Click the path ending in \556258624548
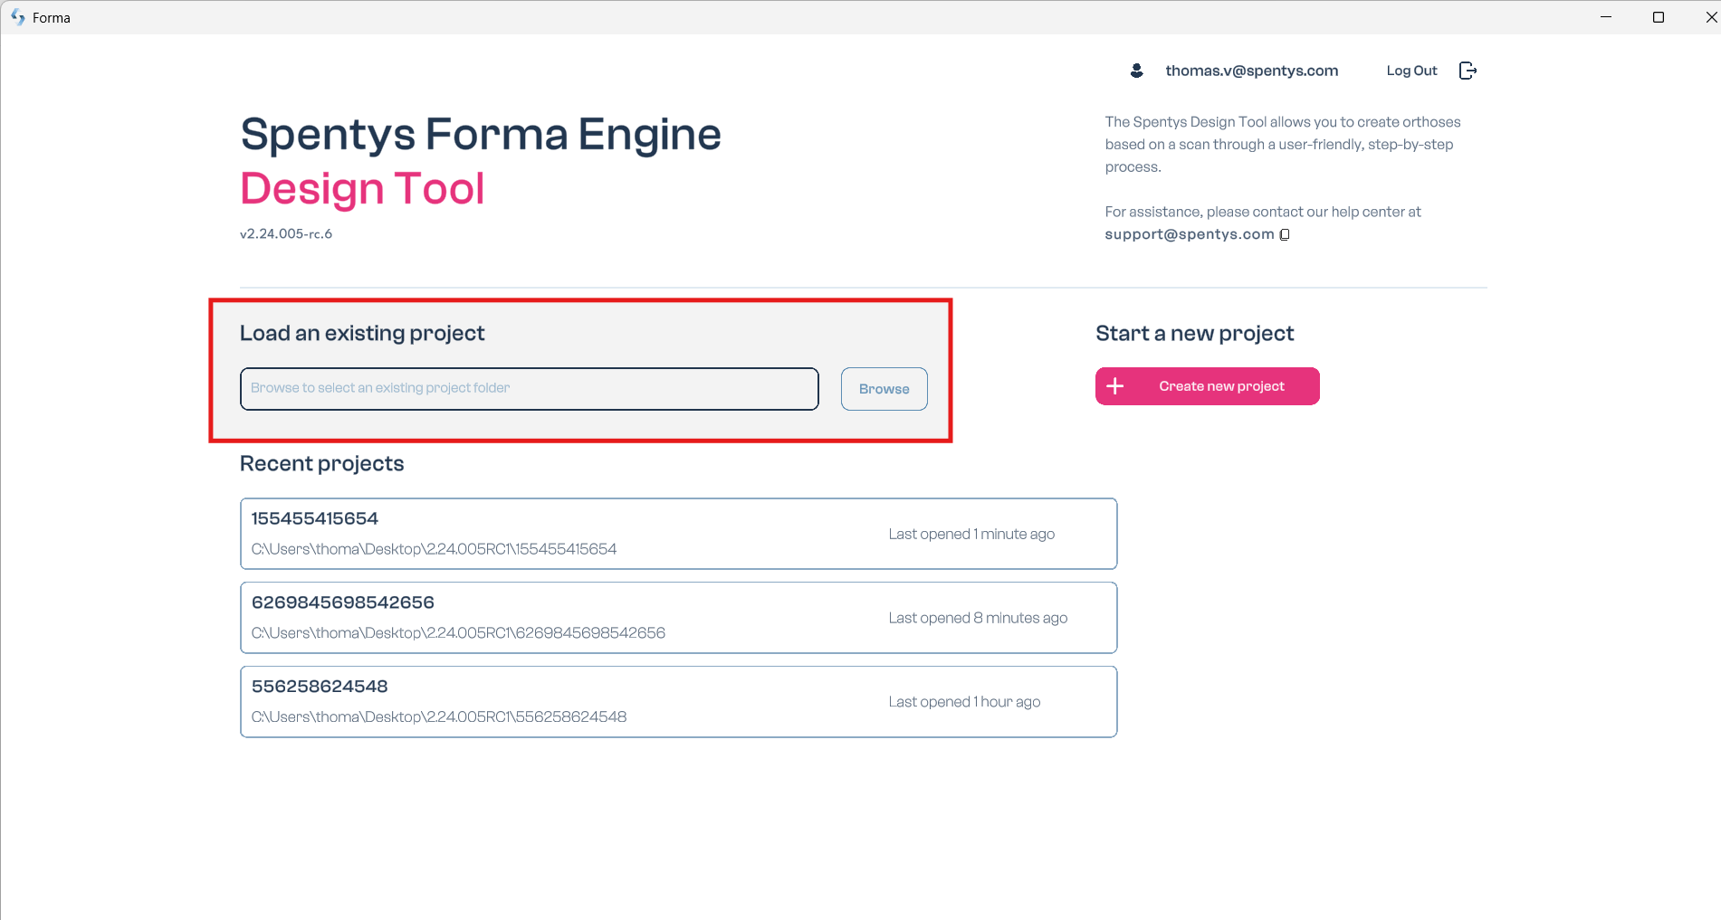 click(439, 717)
